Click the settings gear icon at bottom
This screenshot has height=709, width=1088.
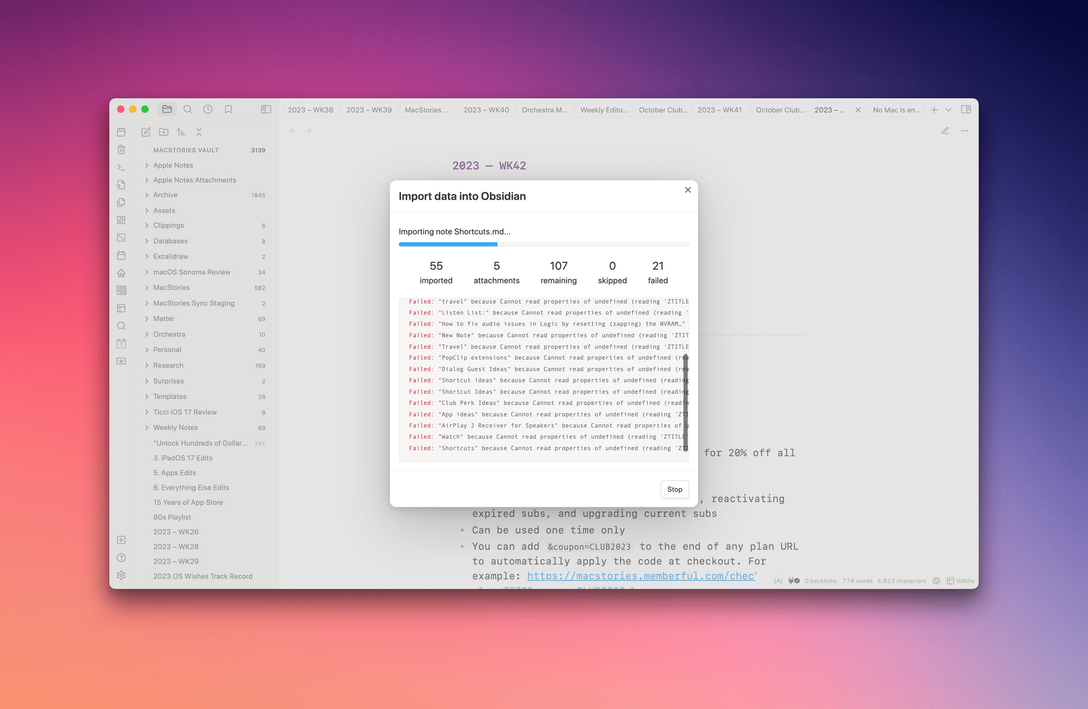click(121, 575)
